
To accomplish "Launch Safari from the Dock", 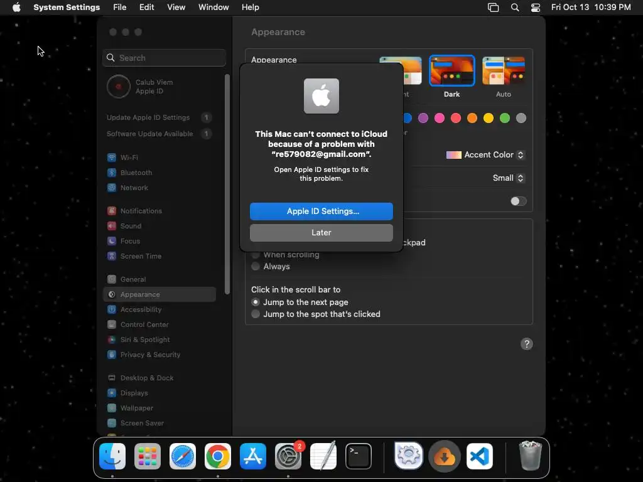I will tap(183, 456).
